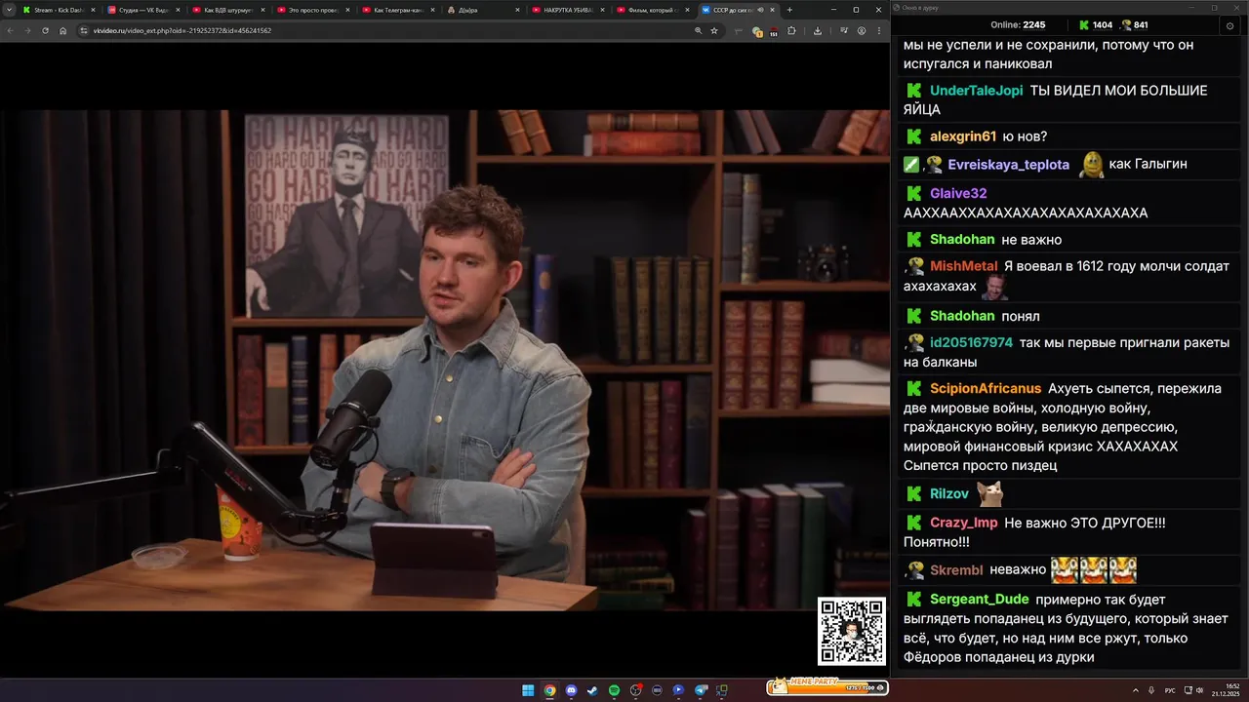Open Chrome from the taskbar
The width and height of the screenshot is (1249, 702).
[x=549, y=690]
